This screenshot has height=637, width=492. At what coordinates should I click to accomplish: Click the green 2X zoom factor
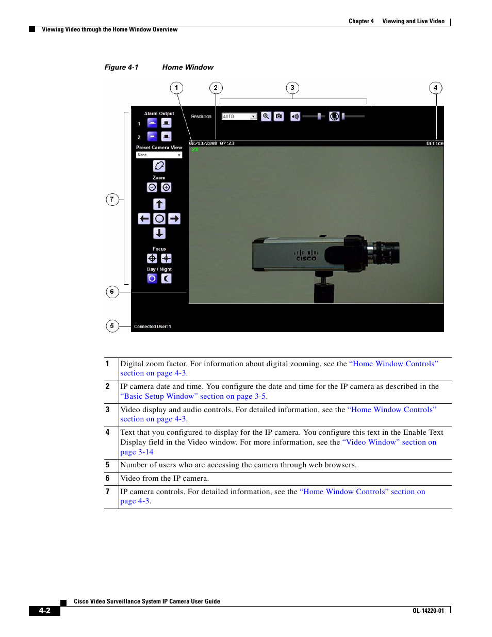click(x=195, y=150)
